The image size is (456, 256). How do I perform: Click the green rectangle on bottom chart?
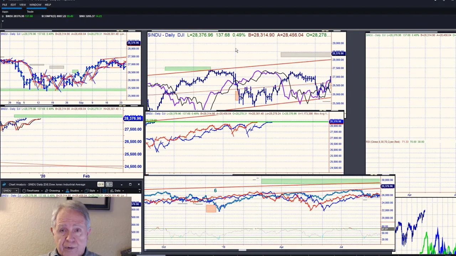pyautogui.click(x=321, y=181)
